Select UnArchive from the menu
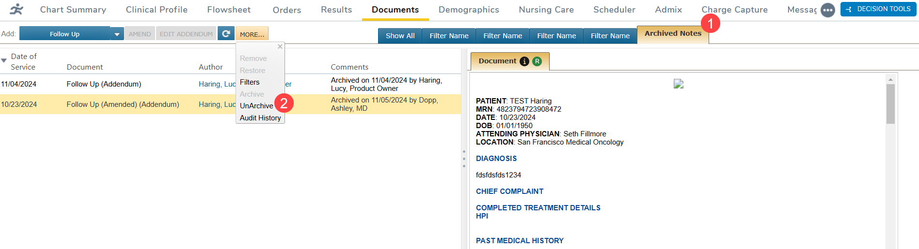Screen dimensions: 919x249 [x=256, y=106]
